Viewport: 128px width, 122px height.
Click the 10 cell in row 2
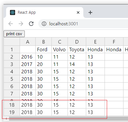pos(44,57)
